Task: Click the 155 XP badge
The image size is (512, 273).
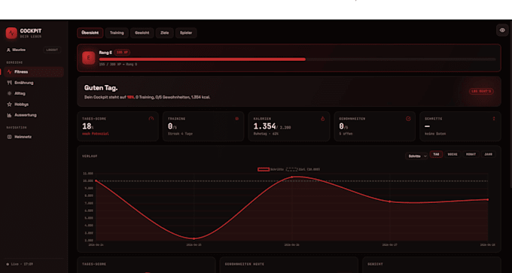Action: 123,52
